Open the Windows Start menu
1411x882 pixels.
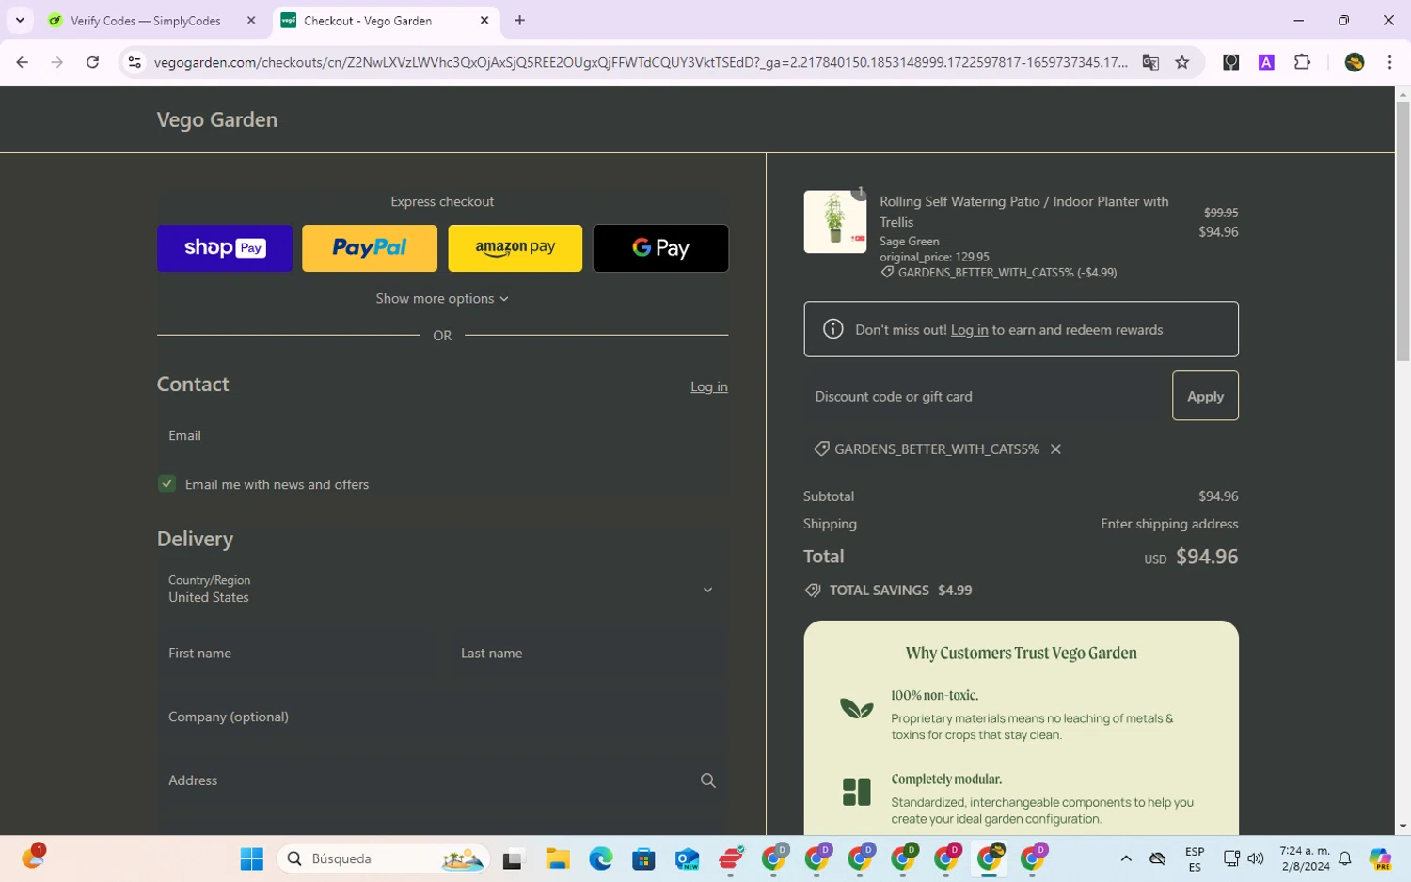[251, 858]
